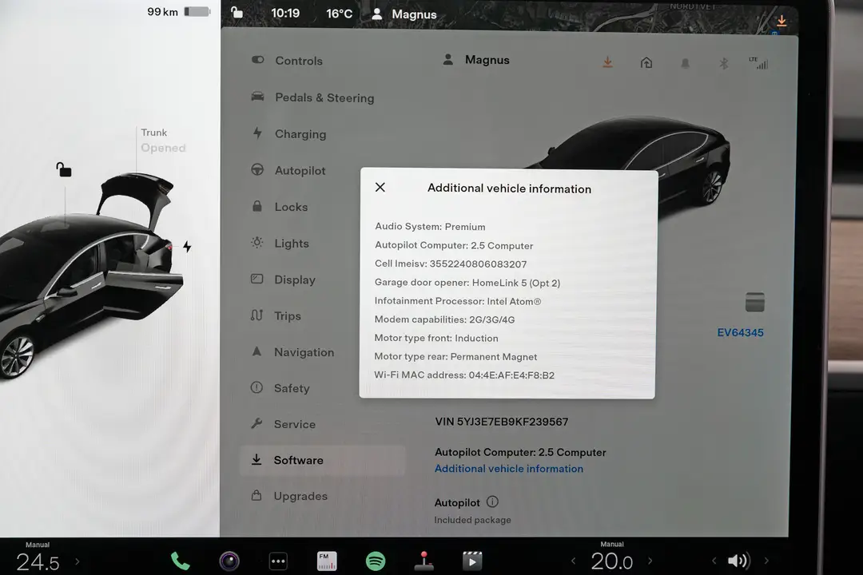Tap the unlock icon above car
Viewport: 863px width, 575px height.
[x=64, y=169]
